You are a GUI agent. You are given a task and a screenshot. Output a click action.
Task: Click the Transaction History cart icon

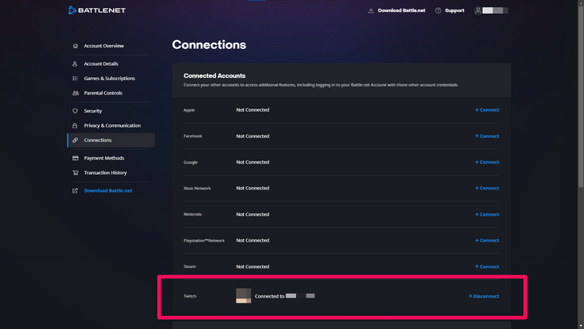point(75,173)
